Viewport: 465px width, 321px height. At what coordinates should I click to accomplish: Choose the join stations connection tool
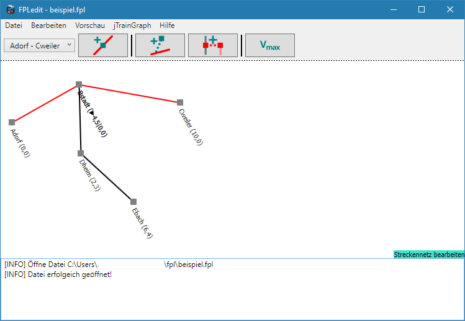[x=213, y=45]
